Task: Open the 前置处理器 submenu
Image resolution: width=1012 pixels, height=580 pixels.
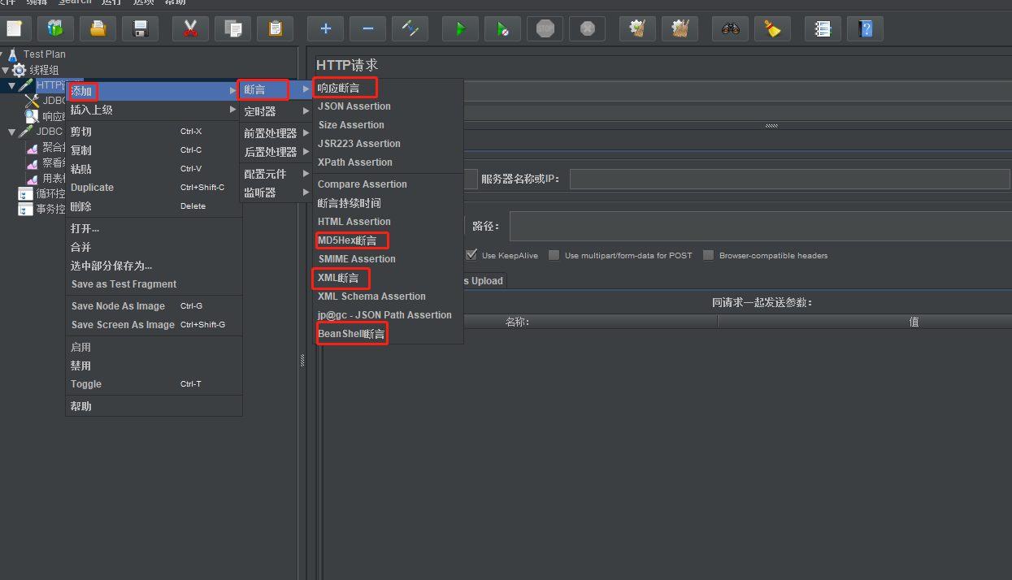Action: [276, 133]
